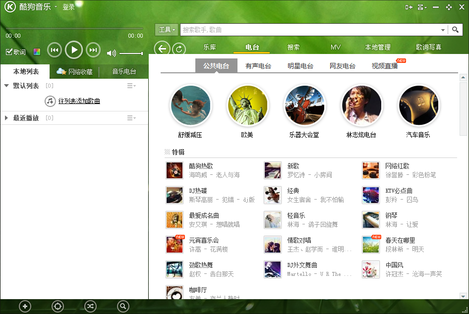Adjust the volume slider

point(131,53)
